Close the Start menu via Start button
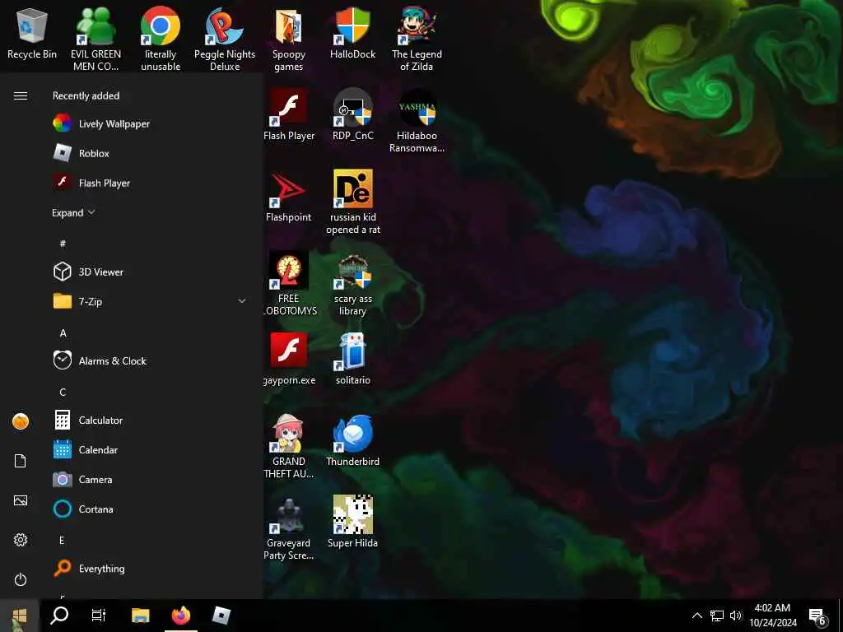Screen dimensions: 843x632 click(x=20, y=616)
